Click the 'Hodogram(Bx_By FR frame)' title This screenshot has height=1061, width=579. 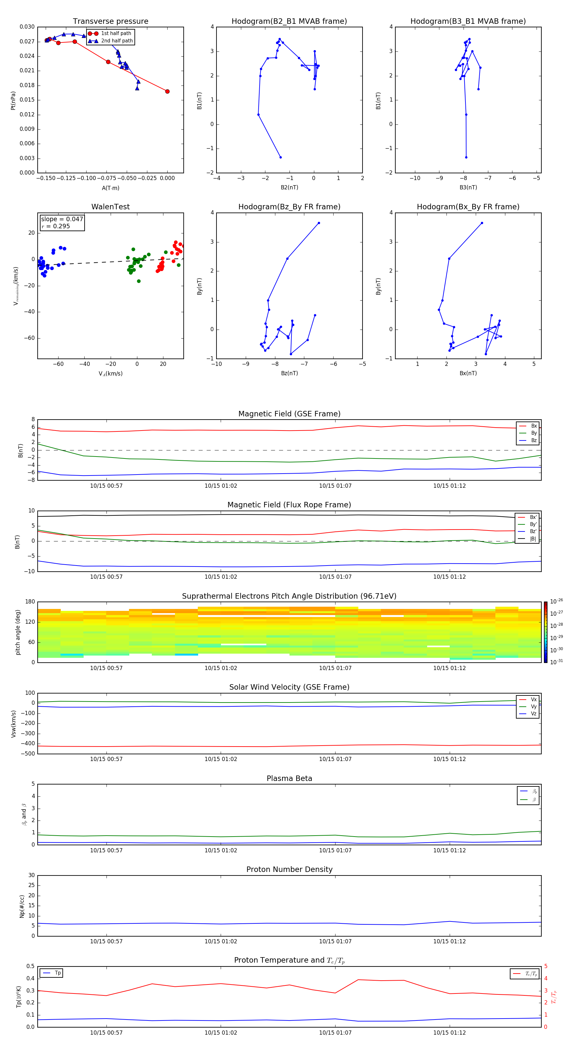pyautogui.click(x=468, y=207)
